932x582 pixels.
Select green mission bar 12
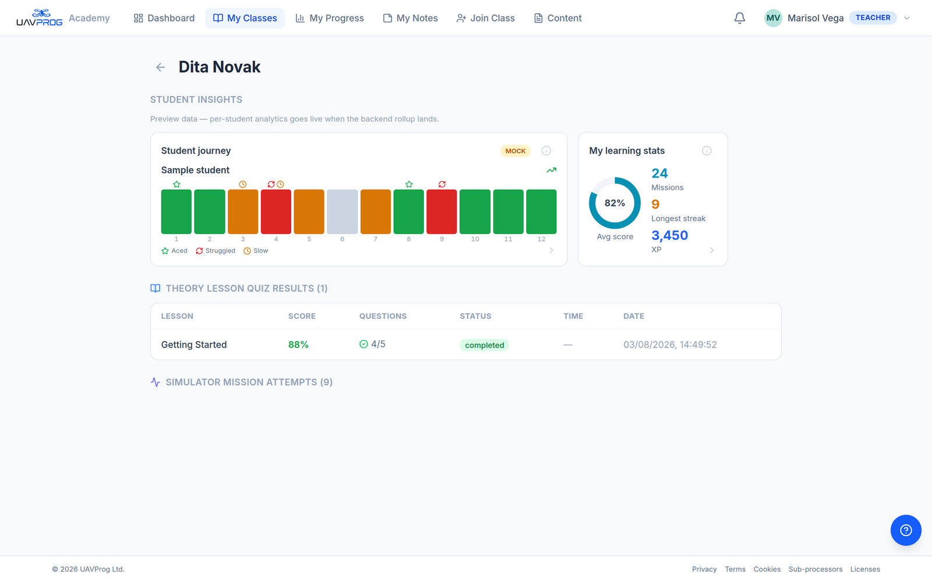coord(542,212)
